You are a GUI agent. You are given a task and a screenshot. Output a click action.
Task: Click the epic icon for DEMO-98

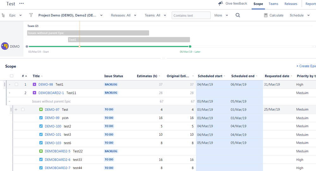pyautogui.click(x=34, y=84)
